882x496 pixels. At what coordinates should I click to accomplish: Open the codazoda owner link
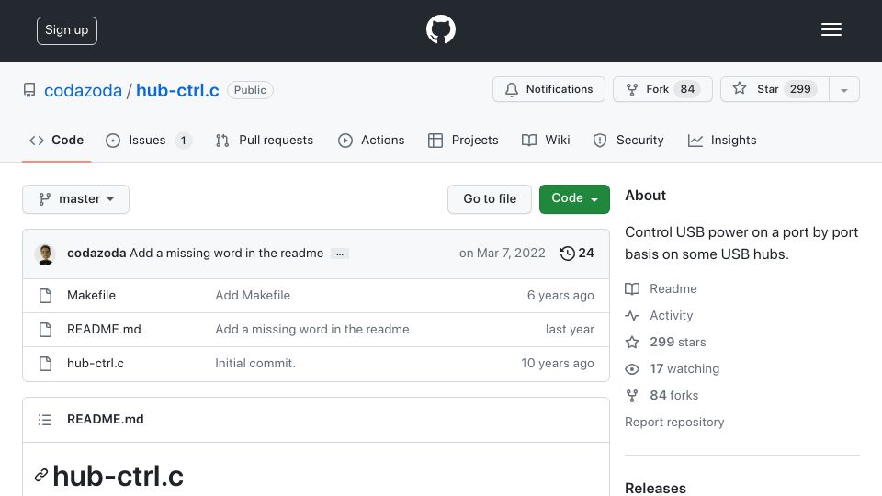[84, 90]
